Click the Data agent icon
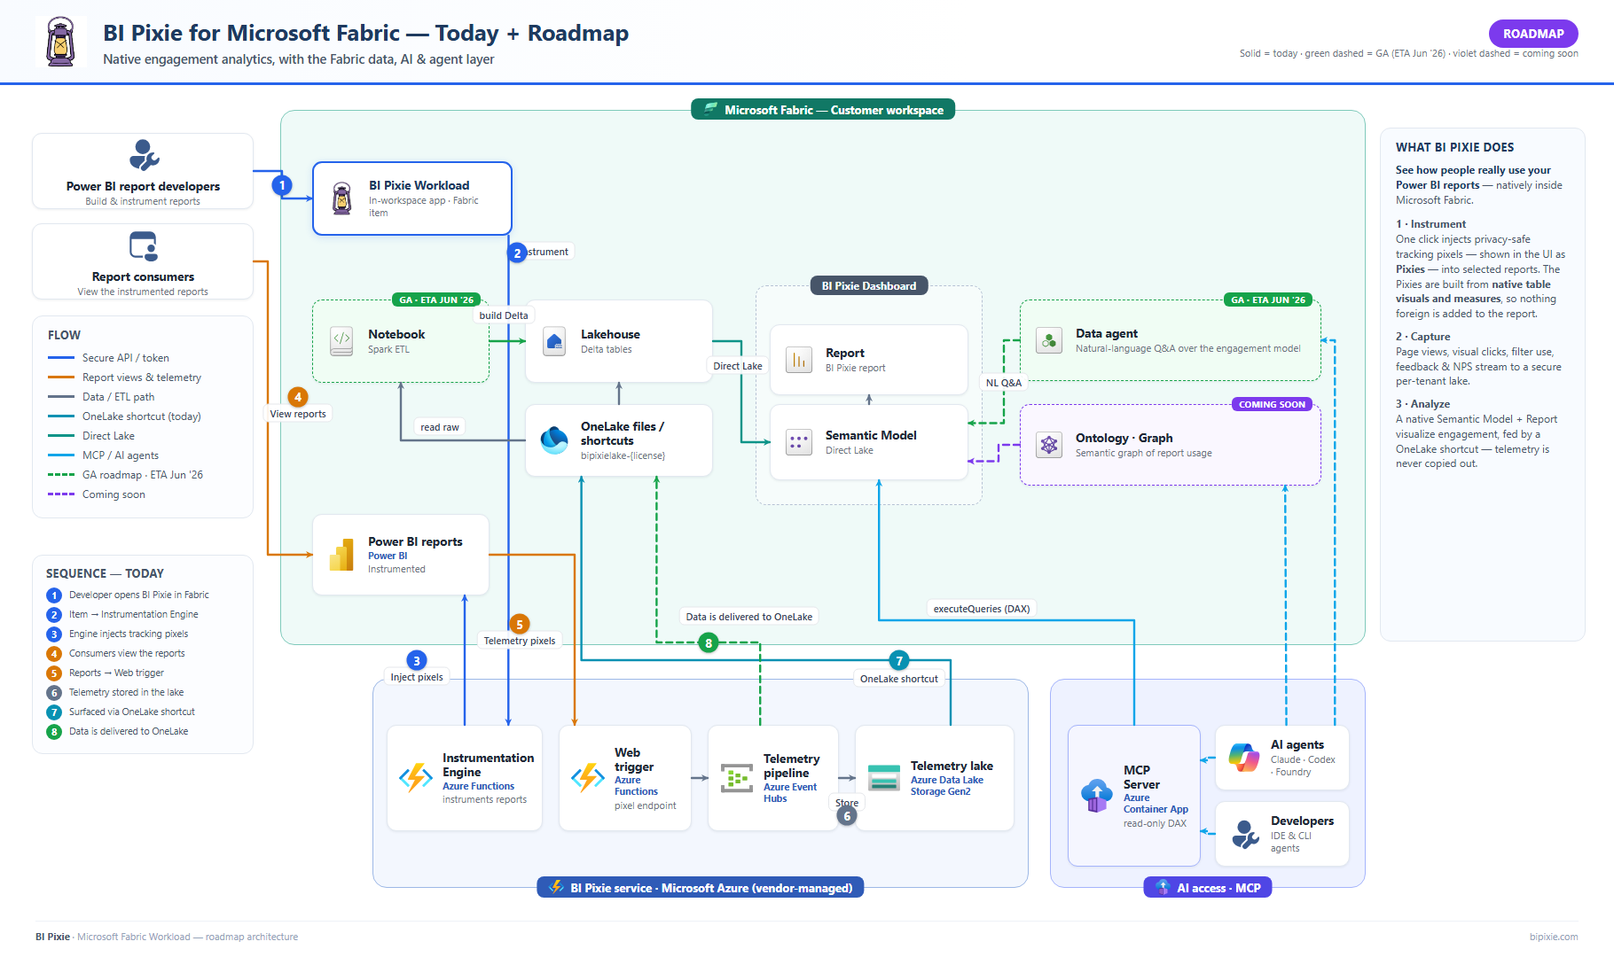 click(x=1049, y=340)
